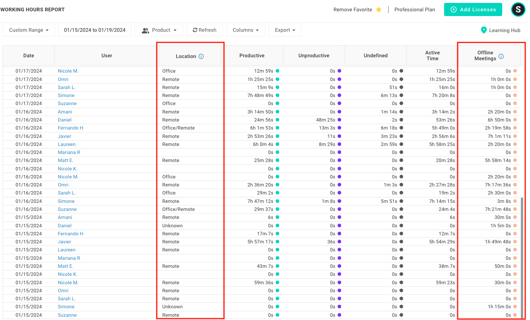Click the date range field 01/15/2024 to 01/19/2024
The height and width of the screenshot is (320, 530).
(95, 30)
